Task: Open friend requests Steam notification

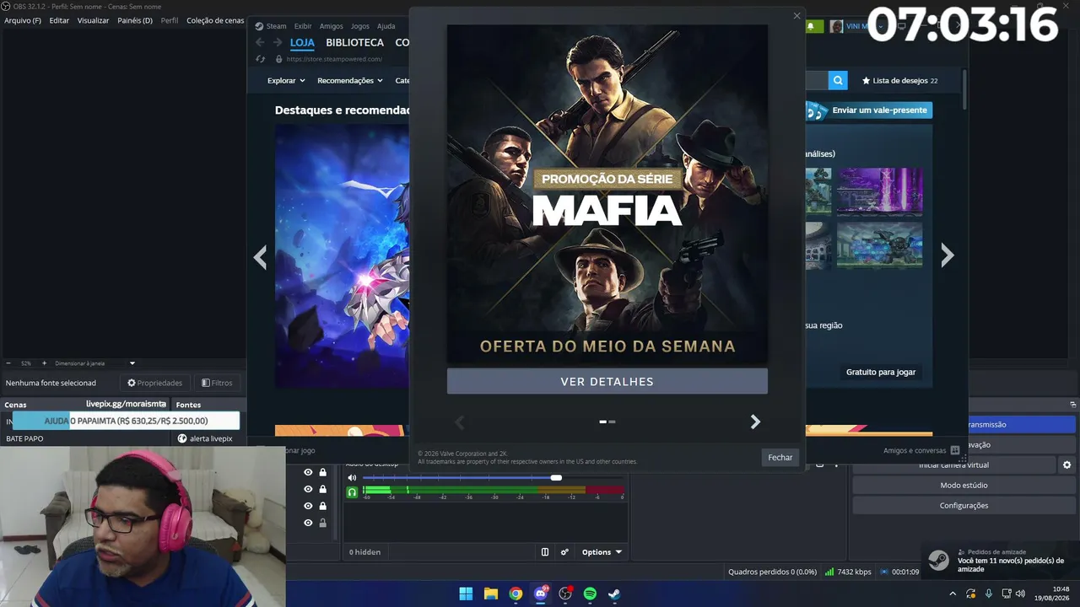Action: (x=1000, y=561)
